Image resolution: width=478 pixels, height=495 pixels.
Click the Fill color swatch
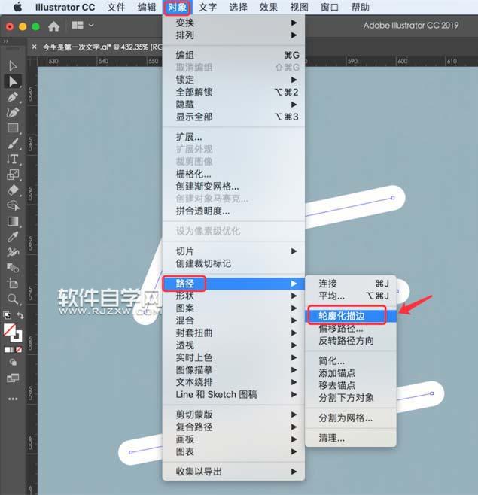click(10, 329)
